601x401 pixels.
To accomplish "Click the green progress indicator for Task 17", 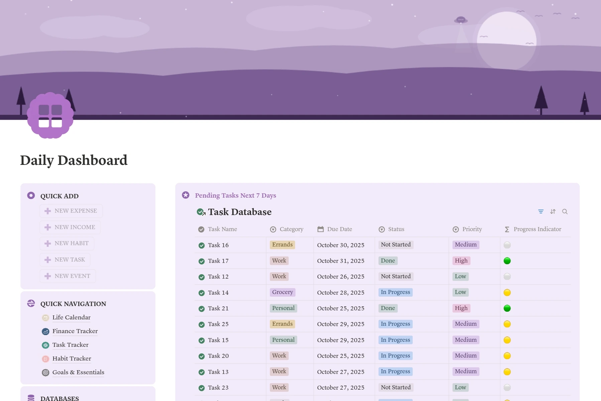I will (x=507, y=261).
